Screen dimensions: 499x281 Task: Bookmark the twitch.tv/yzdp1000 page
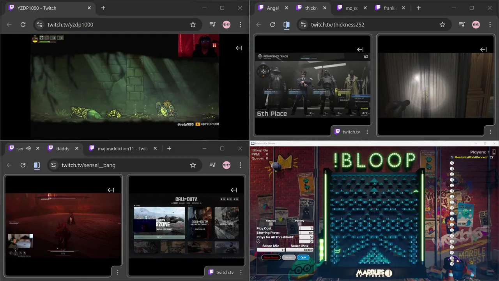tap(193, 25)
